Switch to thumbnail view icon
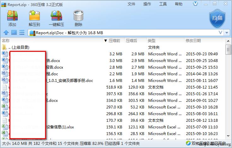This screenshot has width=232, height=148. click(x=14, y=33)
